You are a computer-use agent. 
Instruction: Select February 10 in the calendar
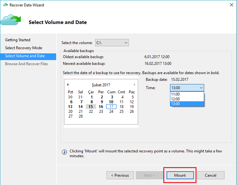coord(111,102)
